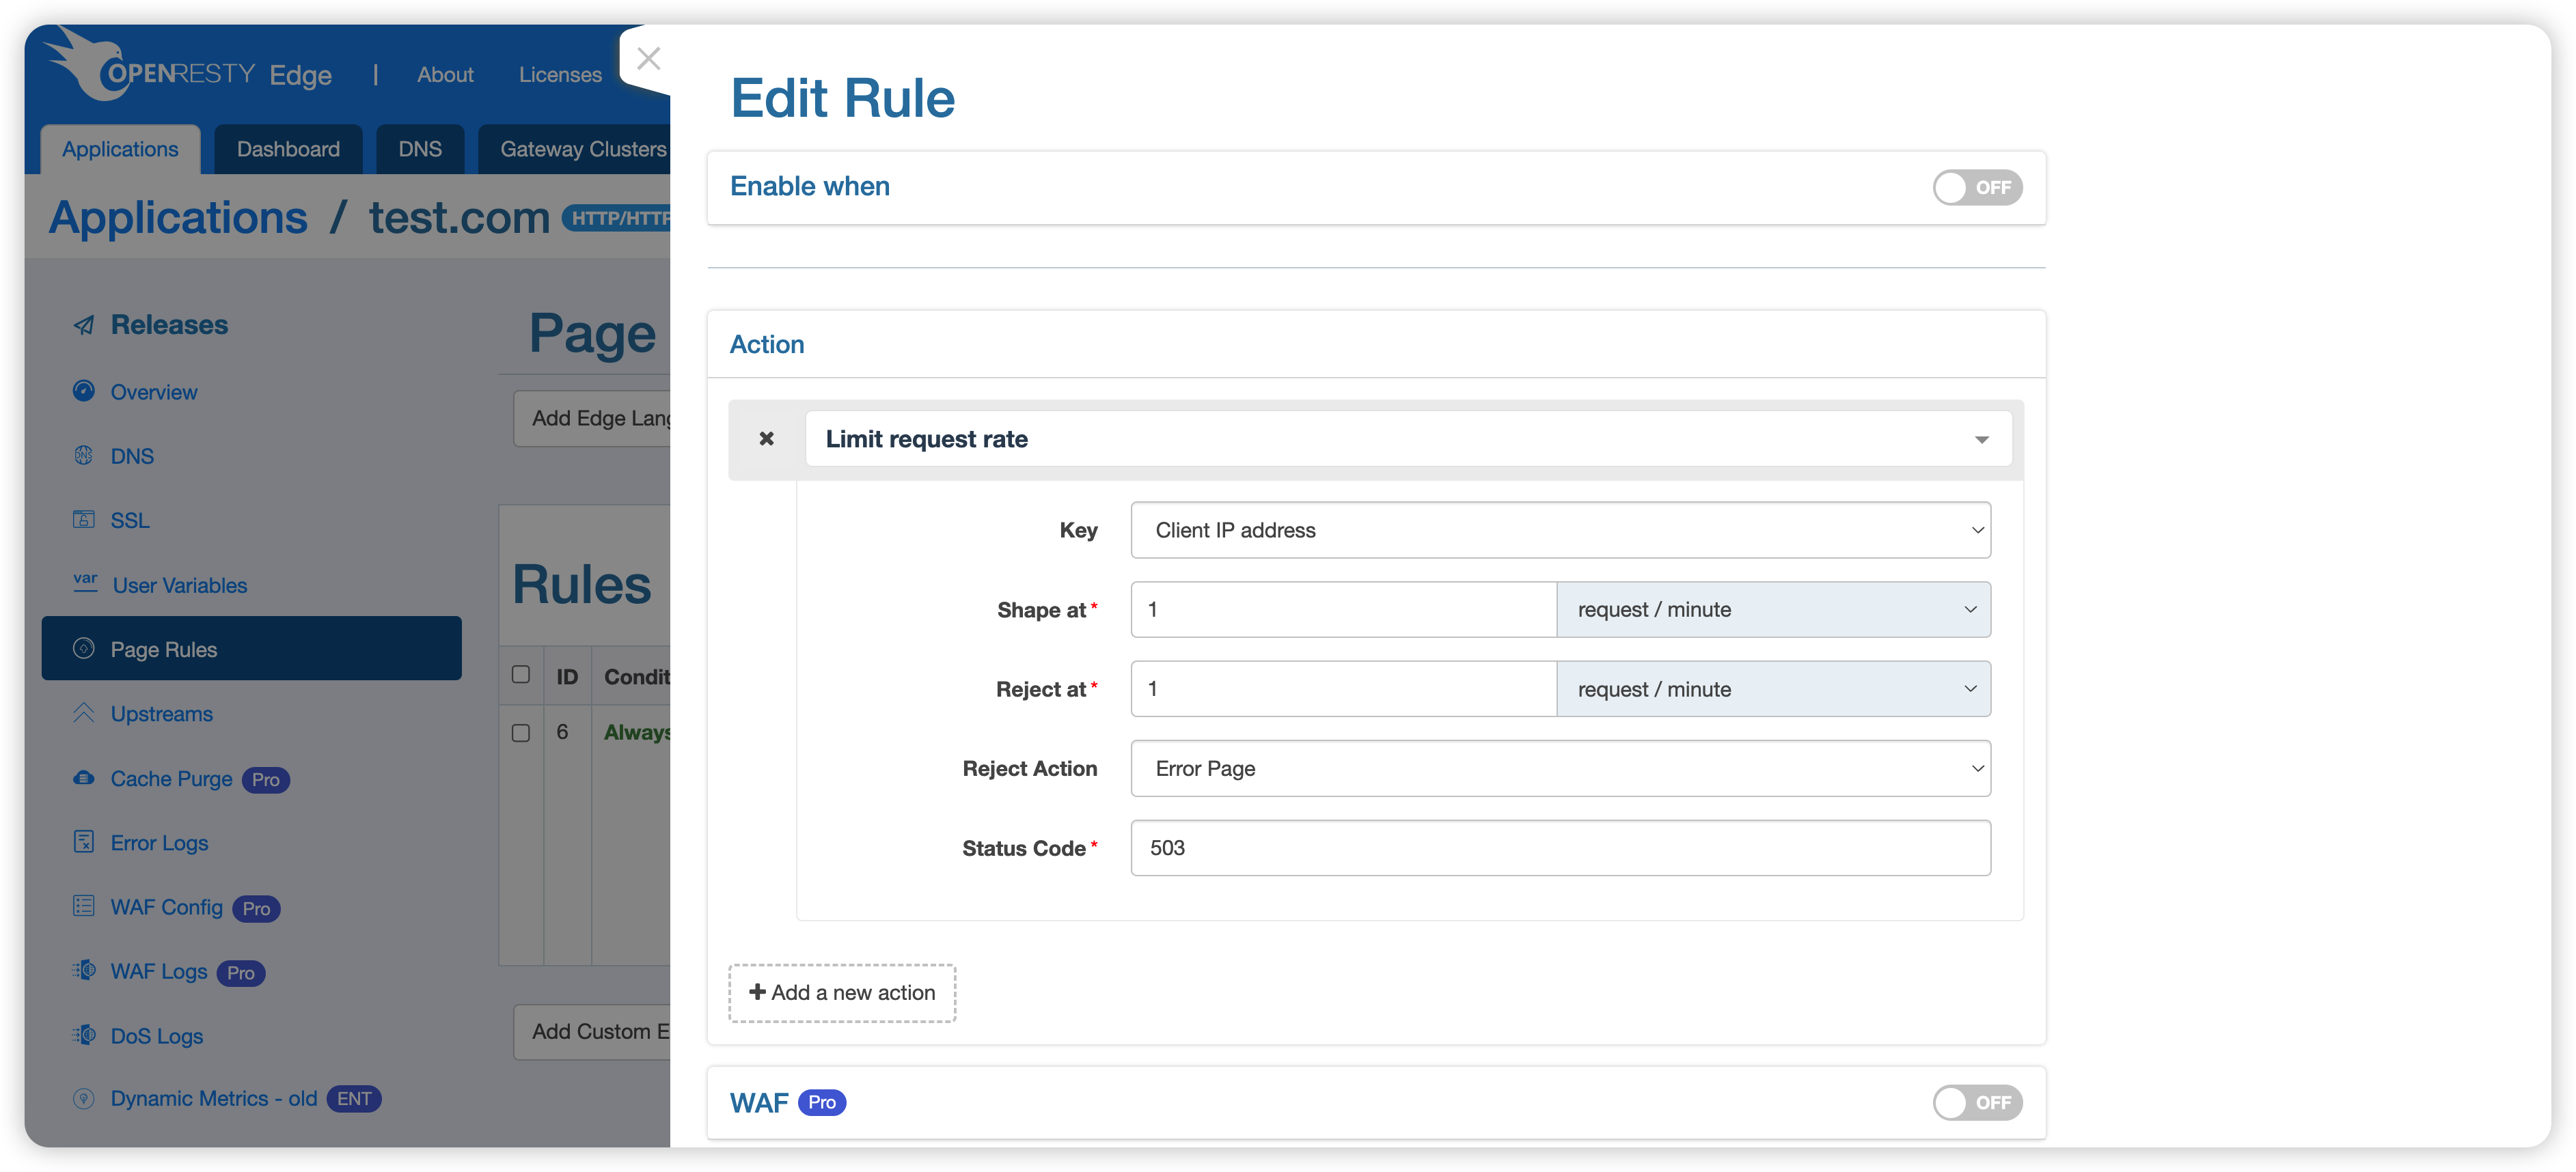
Task: Switch to the Dashboard tab
Action: (x=288, y=150)
